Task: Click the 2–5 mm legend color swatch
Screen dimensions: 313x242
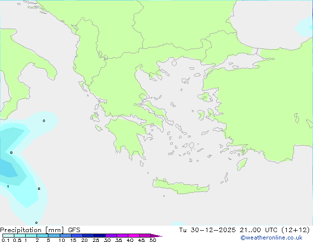Action: coord(42,236)
